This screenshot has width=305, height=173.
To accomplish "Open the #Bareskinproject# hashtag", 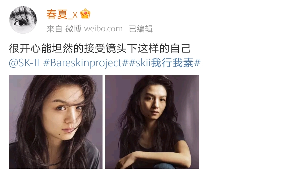I will point(85,63).
